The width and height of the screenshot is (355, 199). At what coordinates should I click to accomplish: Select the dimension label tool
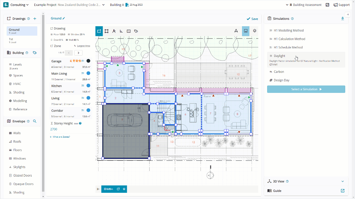pyautogui.click(x=129, y=31)
